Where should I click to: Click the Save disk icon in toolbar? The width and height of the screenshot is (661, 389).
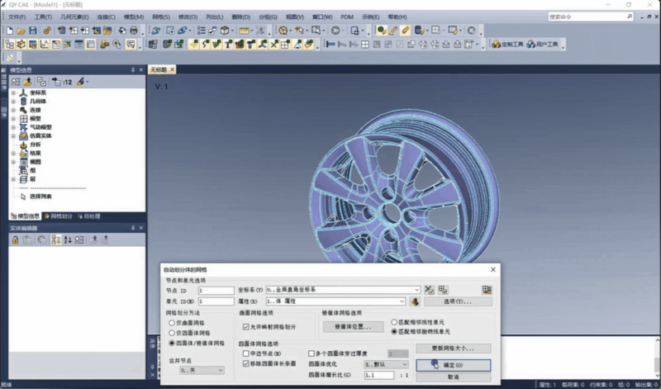(32, 31)
